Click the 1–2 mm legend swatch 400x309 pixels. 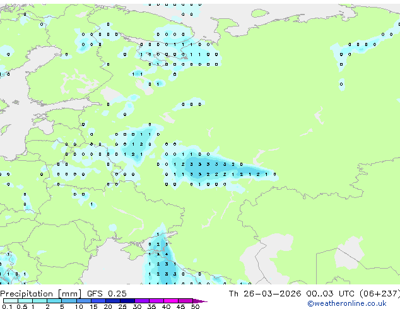pos(40,301)
